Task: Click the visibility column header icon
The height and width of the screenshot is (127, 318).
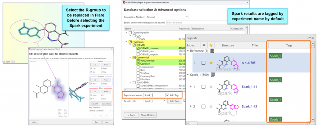Action: 203,45
